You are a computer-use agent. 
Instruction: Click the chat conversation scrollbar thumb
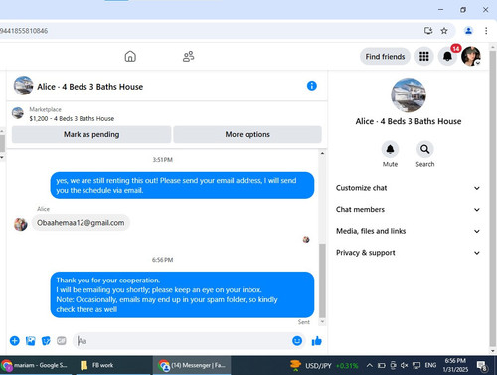pyautogui.click(x=322, y=281)
